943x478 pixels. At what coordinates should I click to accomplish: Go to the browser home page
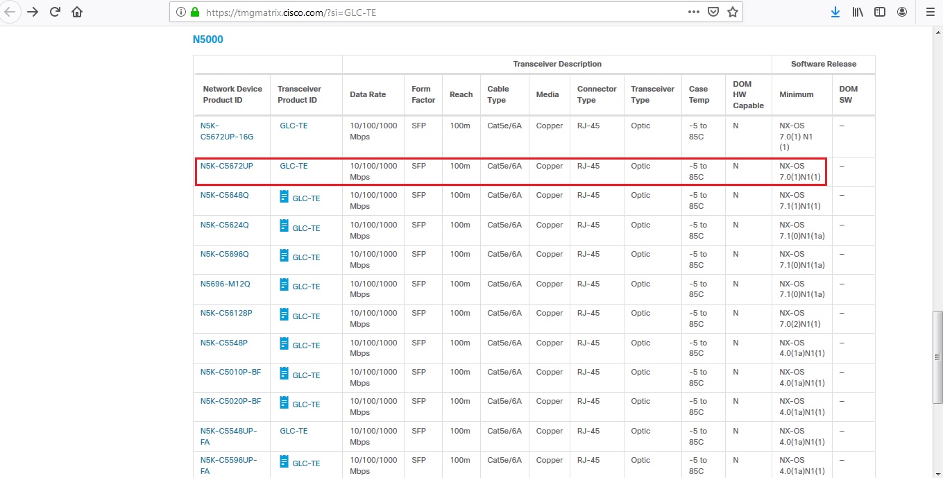[77, 11]
